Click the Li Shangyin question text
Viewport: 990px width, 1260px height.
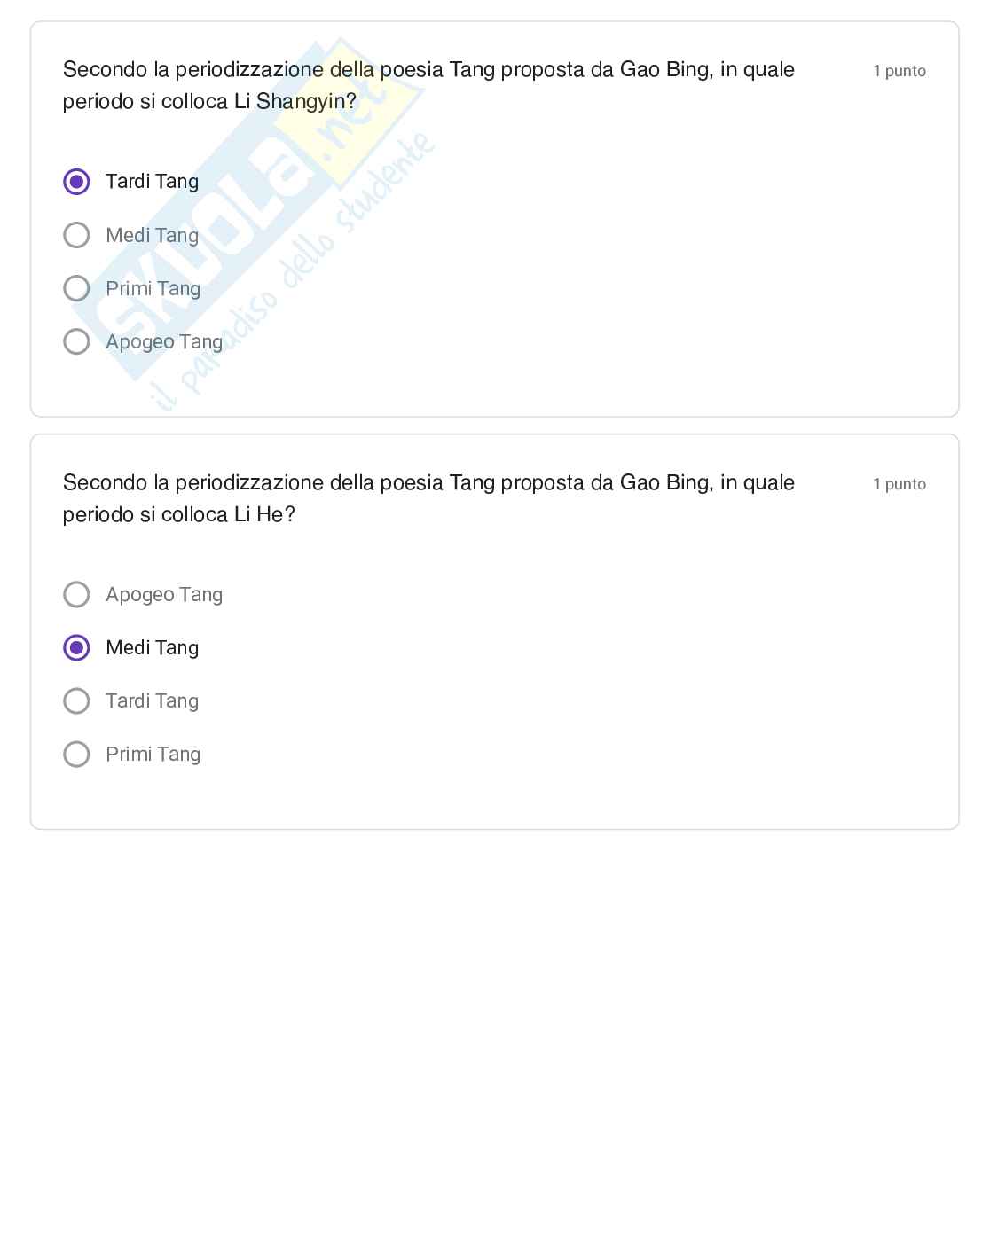coord(428,85)
